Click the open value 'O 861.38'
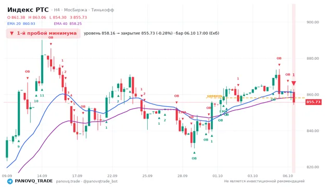Screen dimensions: 333x187 [x=16, y=17]
